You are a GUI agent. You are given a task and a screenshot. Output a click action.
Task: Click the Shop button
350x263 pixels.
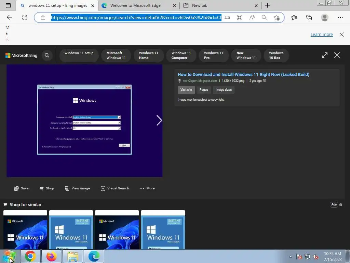46,188
